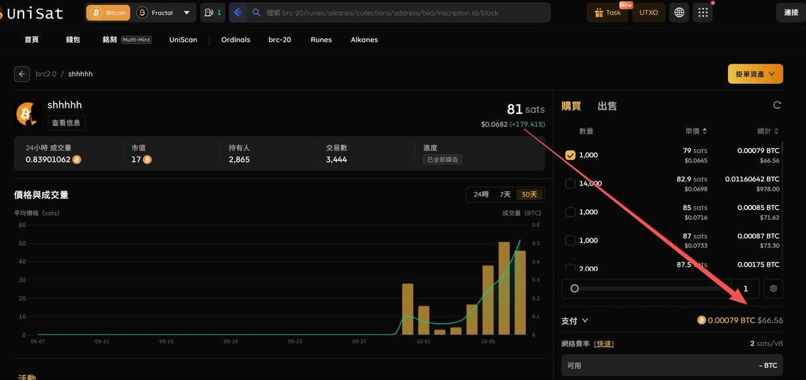Image resolution: width=806 pixels, height=380 pixels.
Task: Open the UTXO tool
Action: 649,12
